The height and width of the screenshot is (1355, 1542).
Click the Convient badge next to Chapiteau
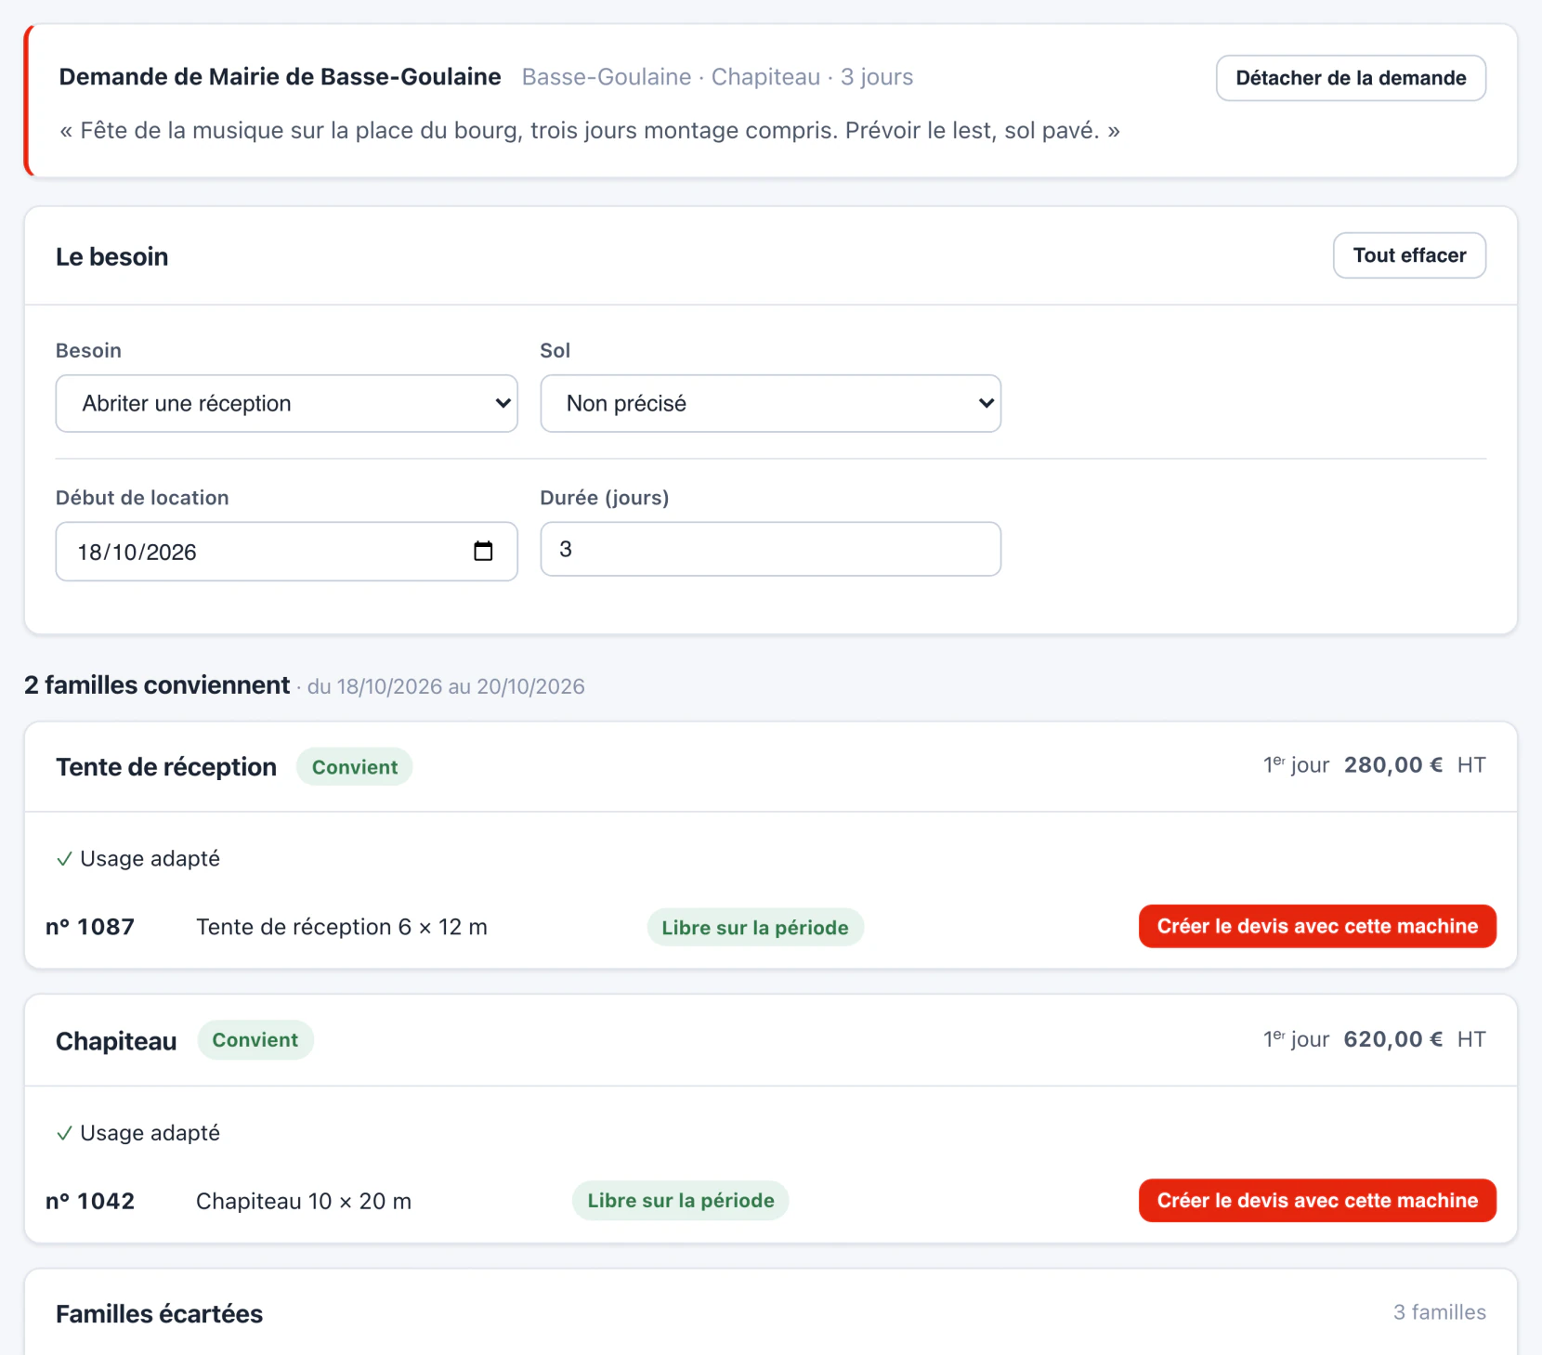(255, 1040)
